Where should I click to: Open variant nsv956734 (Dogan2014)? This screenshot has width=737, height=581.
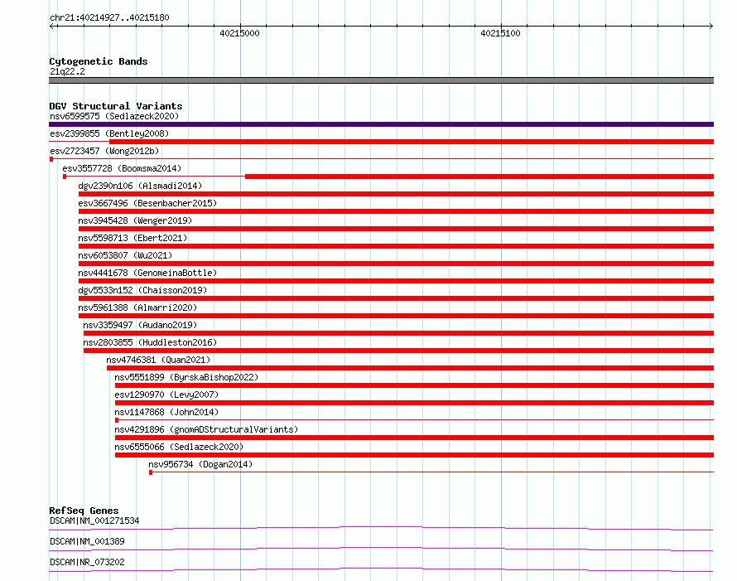[x=200, y=464]
